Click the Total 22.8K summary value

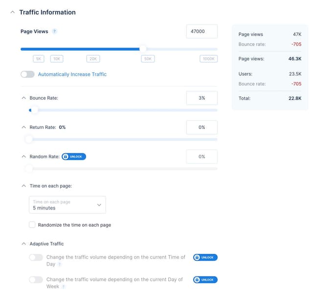tap(295, 98)
